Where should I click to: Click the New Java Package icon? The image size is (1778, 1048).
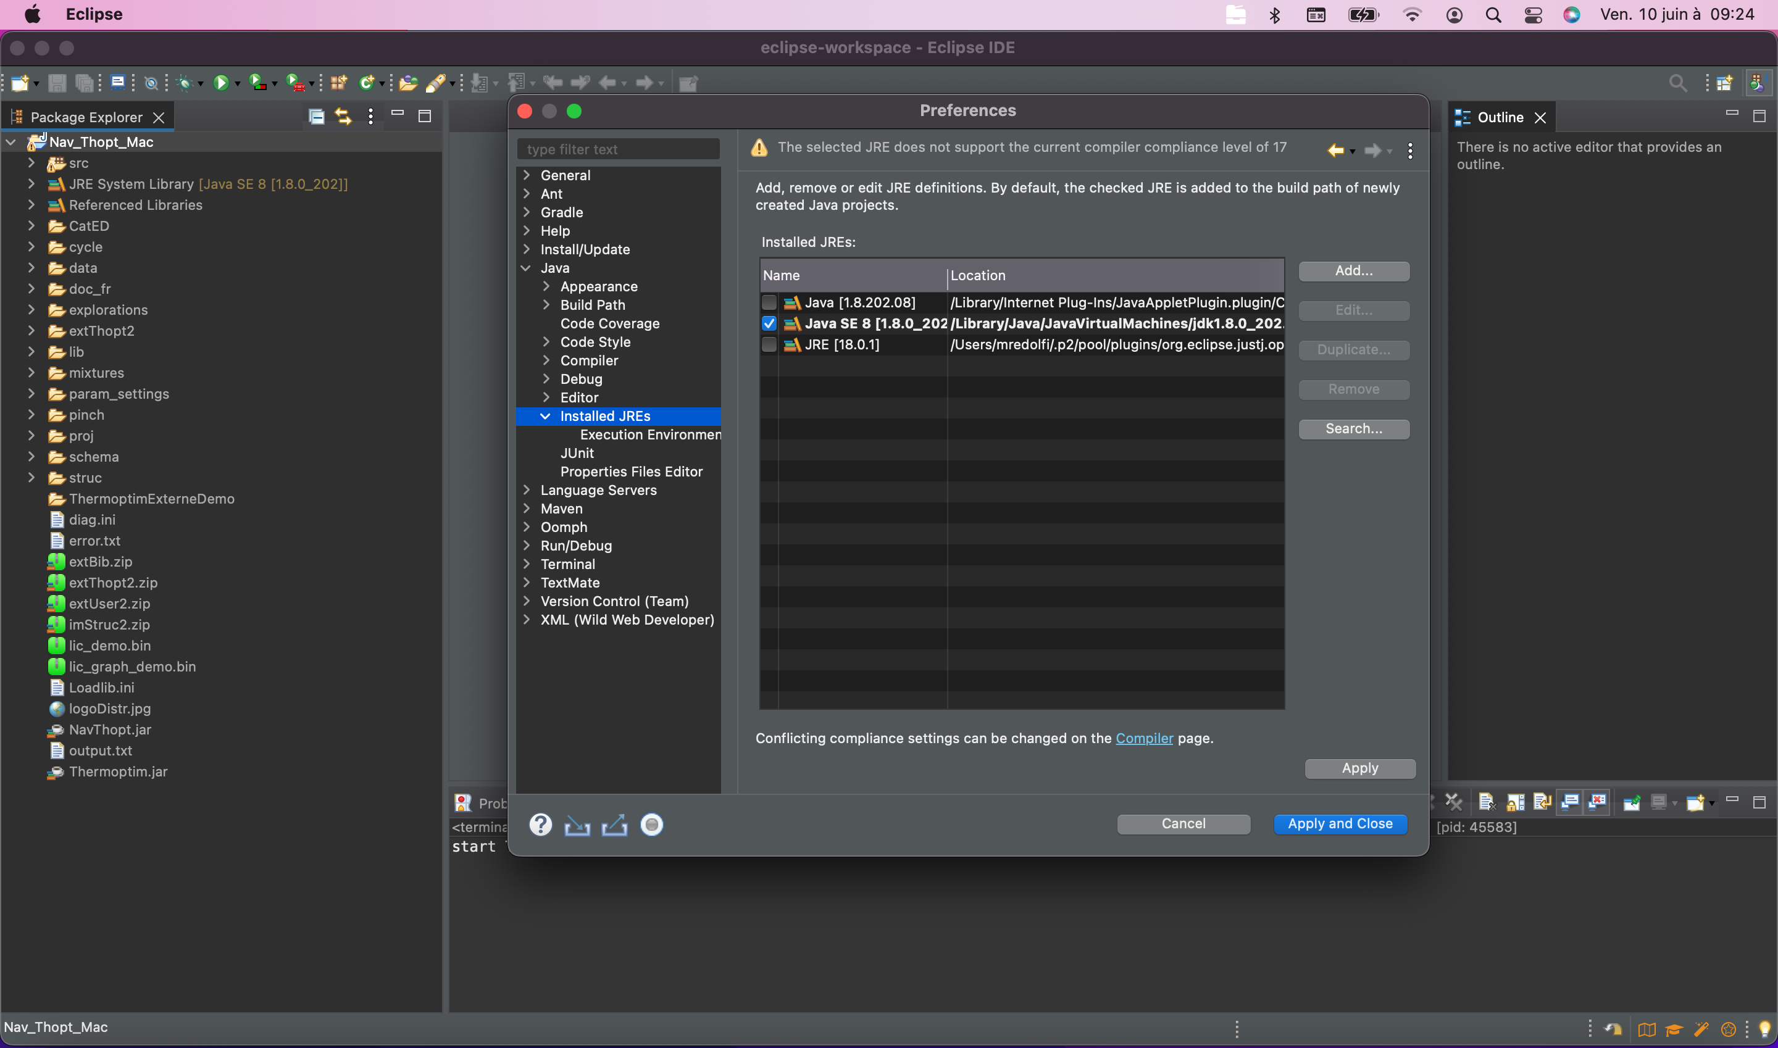pos(339,83)
